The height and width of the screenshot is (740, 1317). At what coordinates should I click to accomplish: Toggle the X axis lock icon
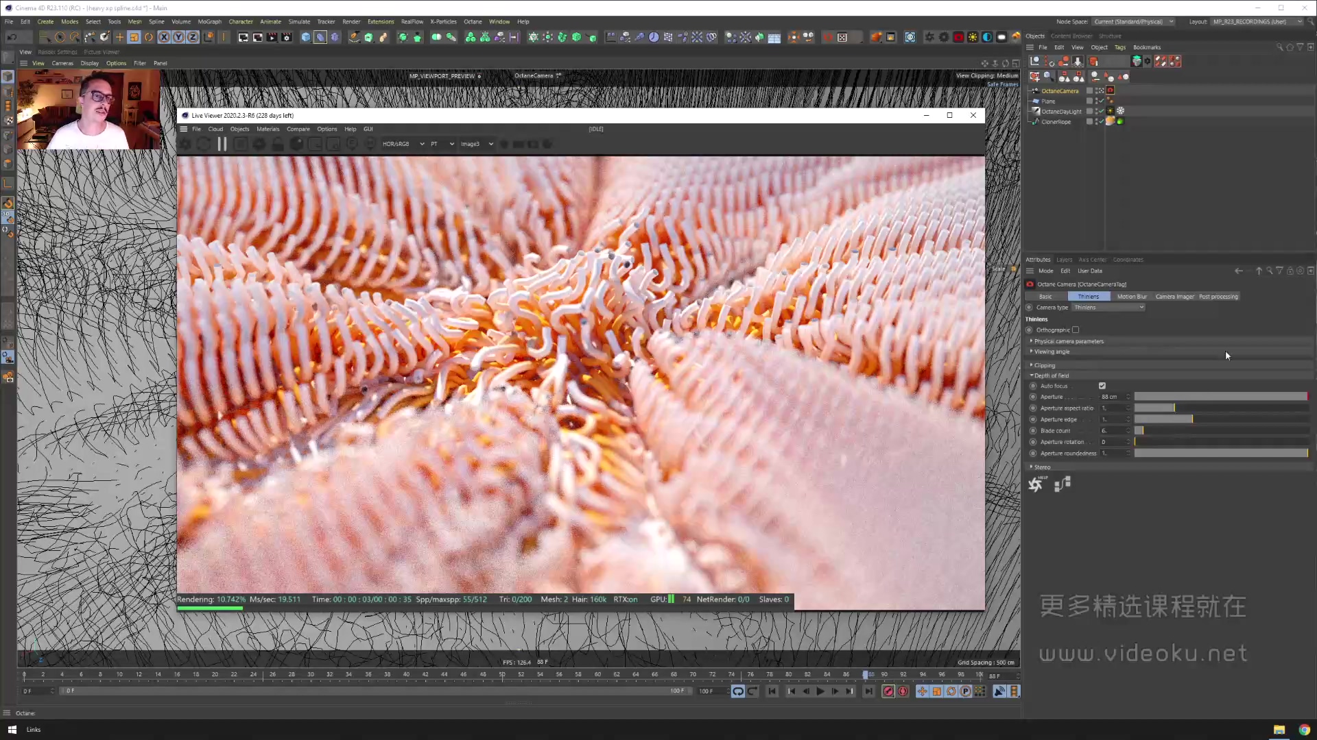click(164, 37)
